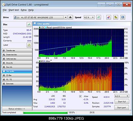Click the green test progress bar
Image resolution: width=133 pixels, height=121 pixels.
tap(45, 113)
